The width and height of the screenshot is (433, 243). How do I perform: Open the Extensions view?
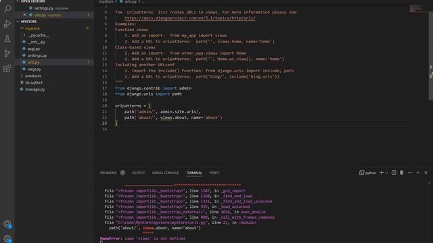(7, 68)
